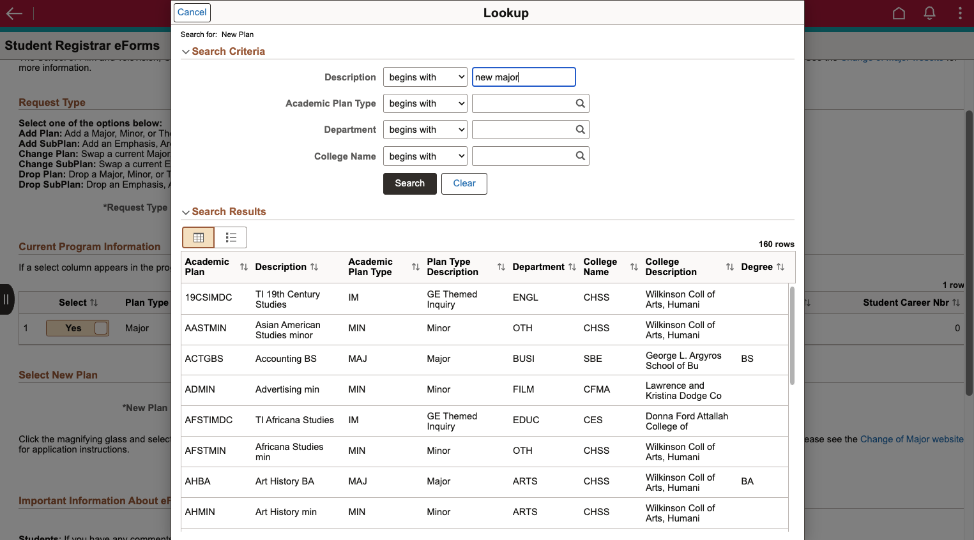
Task: Select the 19CSIMDC plan row
Action: click(x=485, y=299)
